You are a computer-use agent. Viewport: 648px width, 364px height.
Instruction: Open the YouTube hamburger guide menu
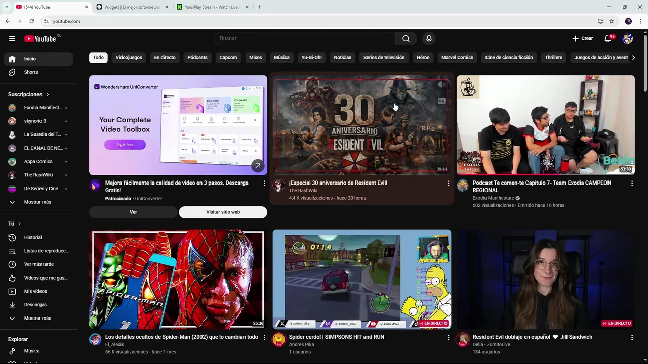pyautogui.click(x=12, y=39)
